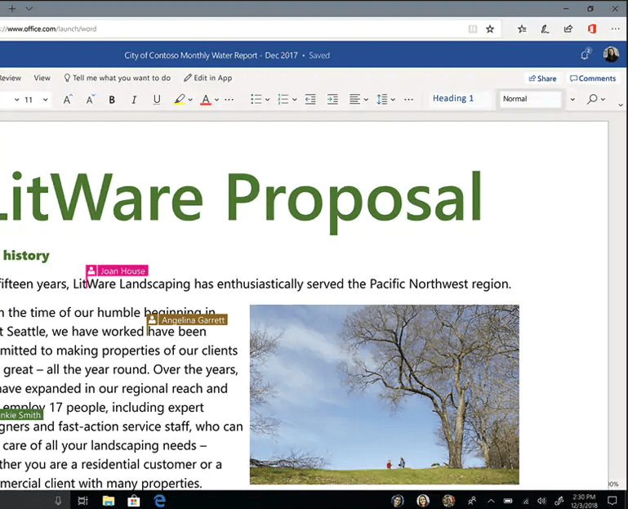628x509 pixels.
Task: Open Task View in the taskbar
Action: (83, 501)
